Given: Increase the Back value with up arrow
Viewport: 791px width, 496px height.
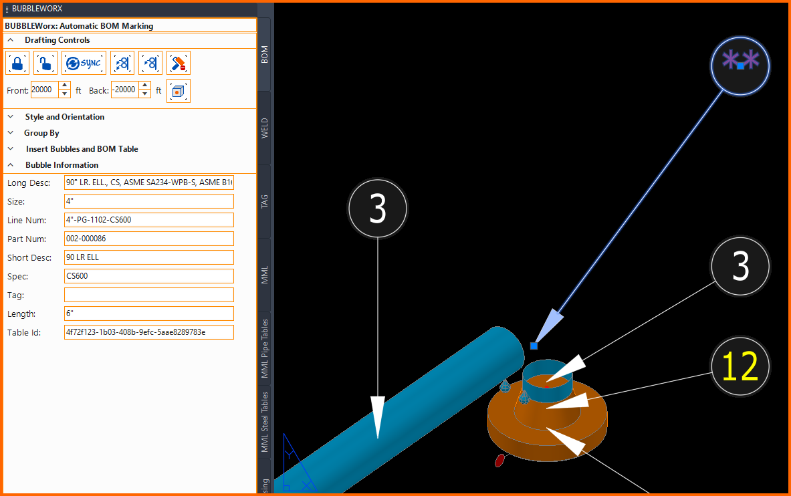Looking at the screenshot, I should (145, 85).
